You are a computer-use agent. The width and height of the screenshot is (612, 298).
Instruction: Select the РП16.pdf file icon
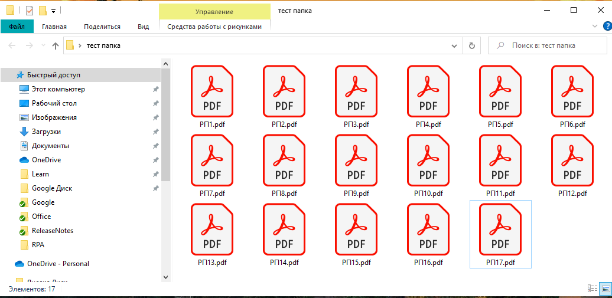[428, 230]
